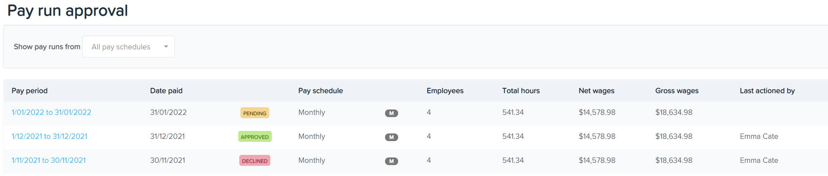Click the Net wages column header
The image size is (828, 176).
[597, 91]
